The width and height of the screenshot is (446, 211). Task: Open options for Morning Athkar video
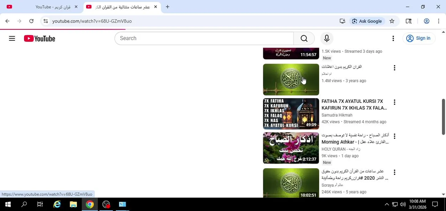pyautogui.click(x=394, y=136)
